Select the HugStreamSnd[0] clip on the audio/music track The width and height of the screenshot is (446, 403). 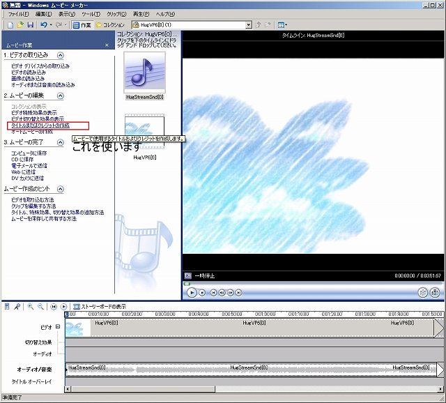tap(254, 370)
